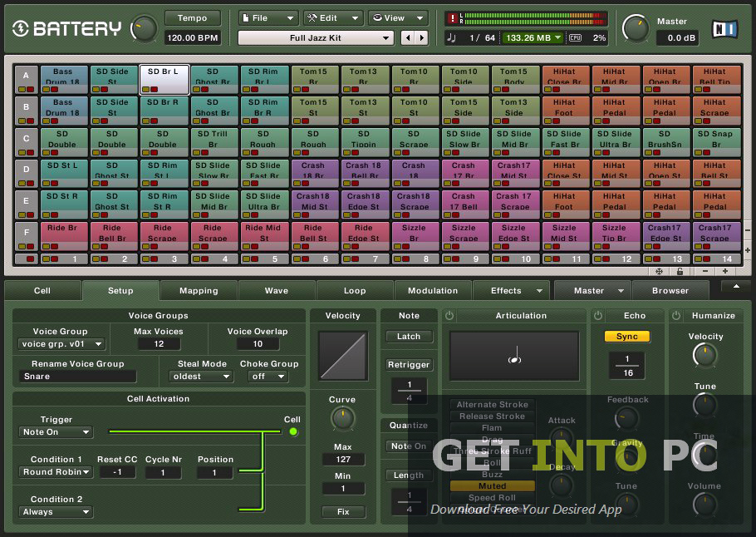The height and width of the screenshot is (537, 756).
Task: Open the Edit menu dropdown
Action: point(333,18)
